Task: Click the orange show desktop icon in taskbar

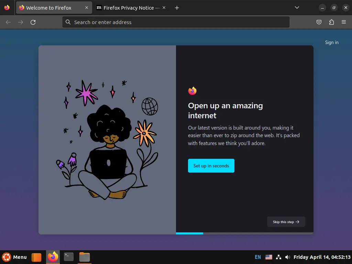Action: coord(36,257)
